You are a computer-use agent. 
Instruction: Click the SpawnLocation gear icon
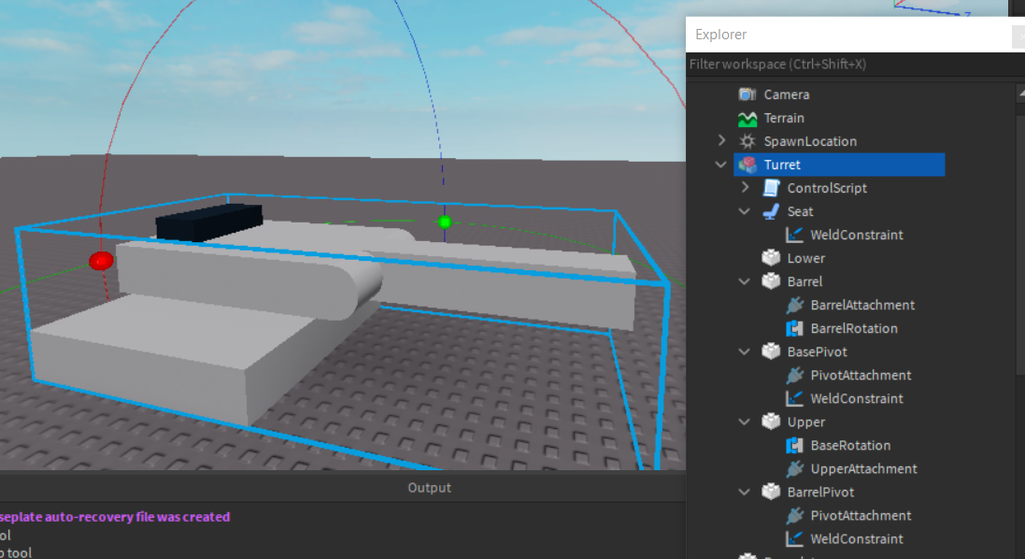point(747,140)
